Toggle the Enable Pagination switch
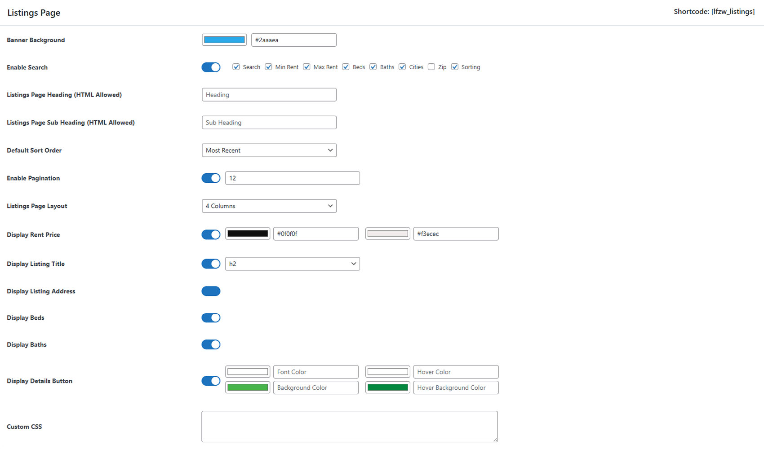Screen dimensions: 764x449 click(x=211, y=178)
